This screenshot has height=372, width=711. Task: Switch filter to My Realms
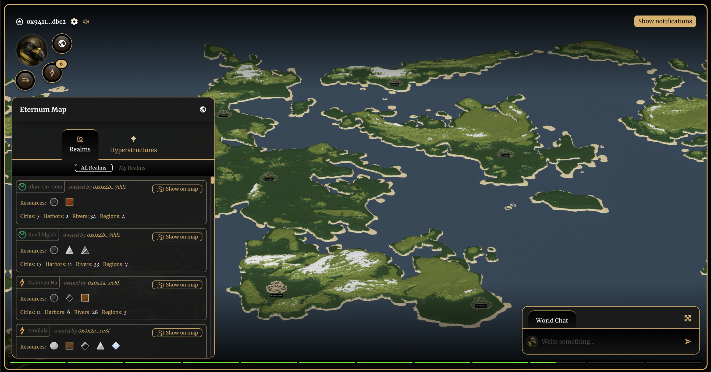(x=132, y=168)
